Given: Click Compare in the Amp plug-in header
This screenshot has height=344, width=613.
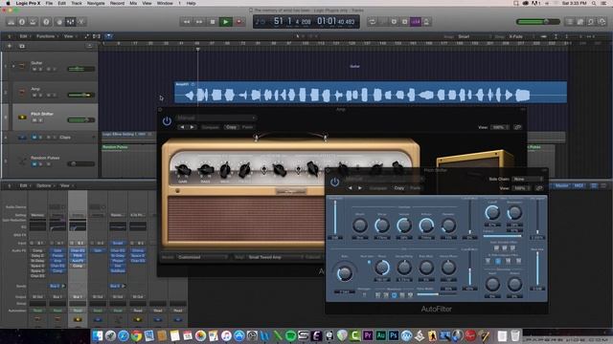Looking at the screenshot, I should (x=210, y=127).
